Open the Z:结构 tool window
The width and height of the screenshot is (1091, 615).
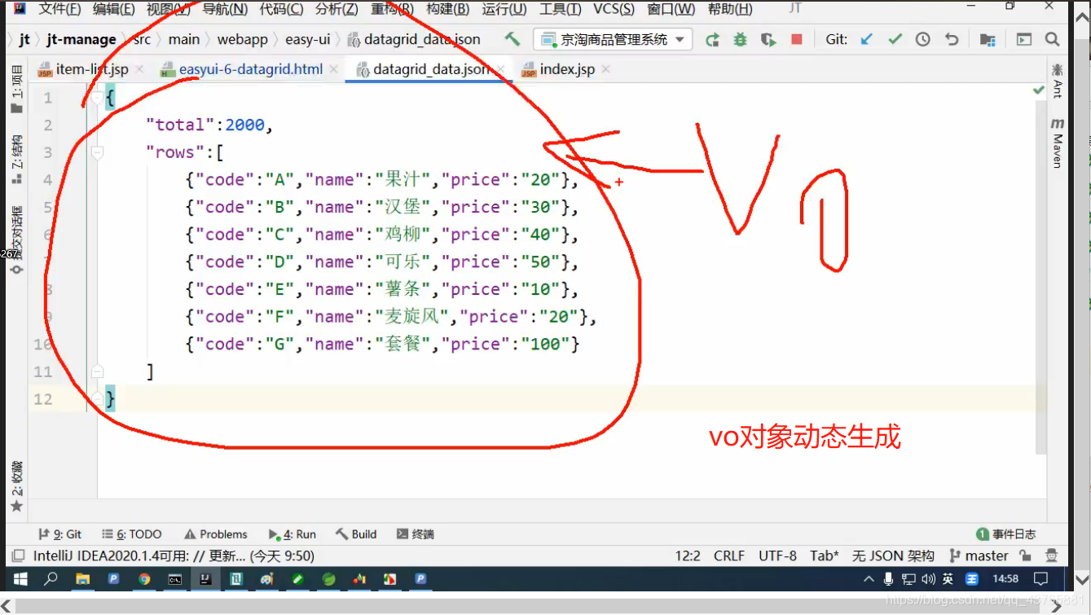(x=16, y=159)
